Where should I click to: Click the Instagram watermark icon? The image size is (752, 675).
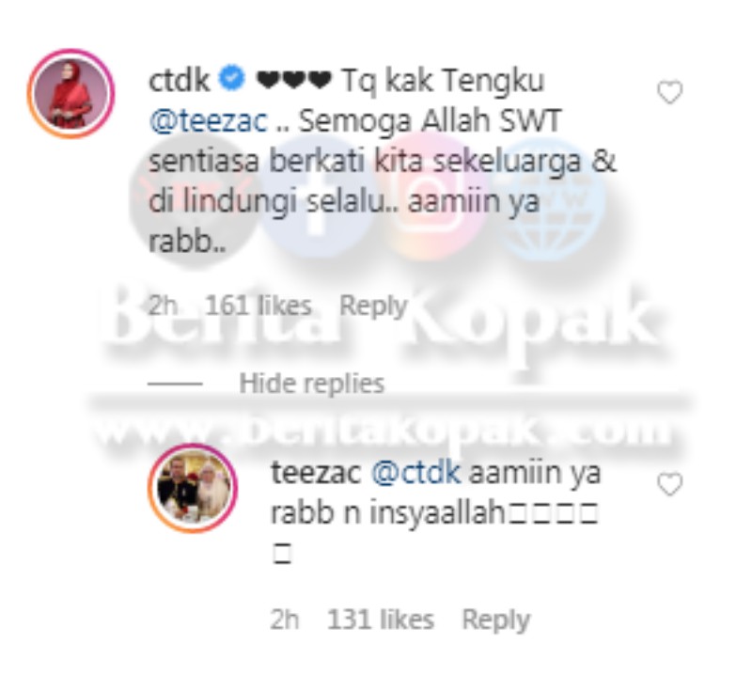click(431, 196)
